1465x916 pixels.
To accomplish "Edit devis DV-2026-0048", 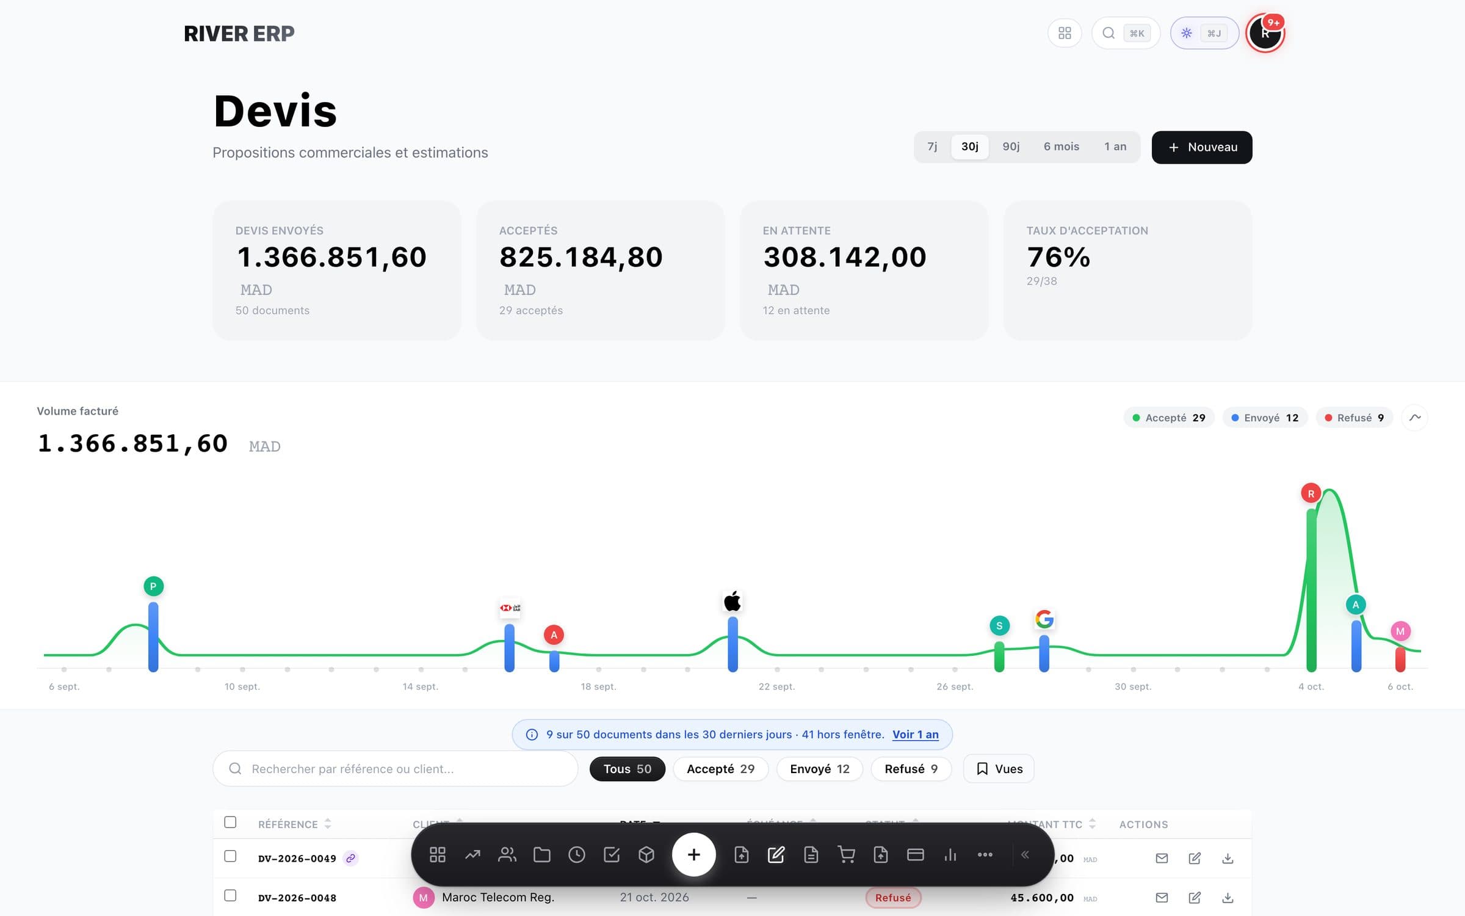I will pos(1195,897).
